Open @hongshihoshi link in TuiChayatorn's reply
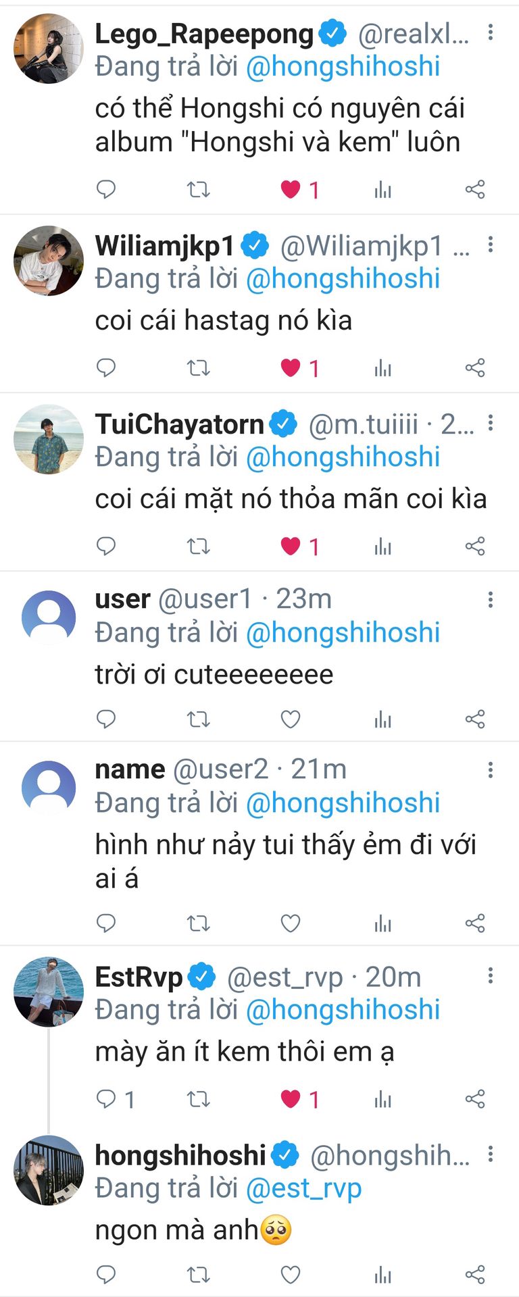 pyautogui.click(x=343, y=457)
